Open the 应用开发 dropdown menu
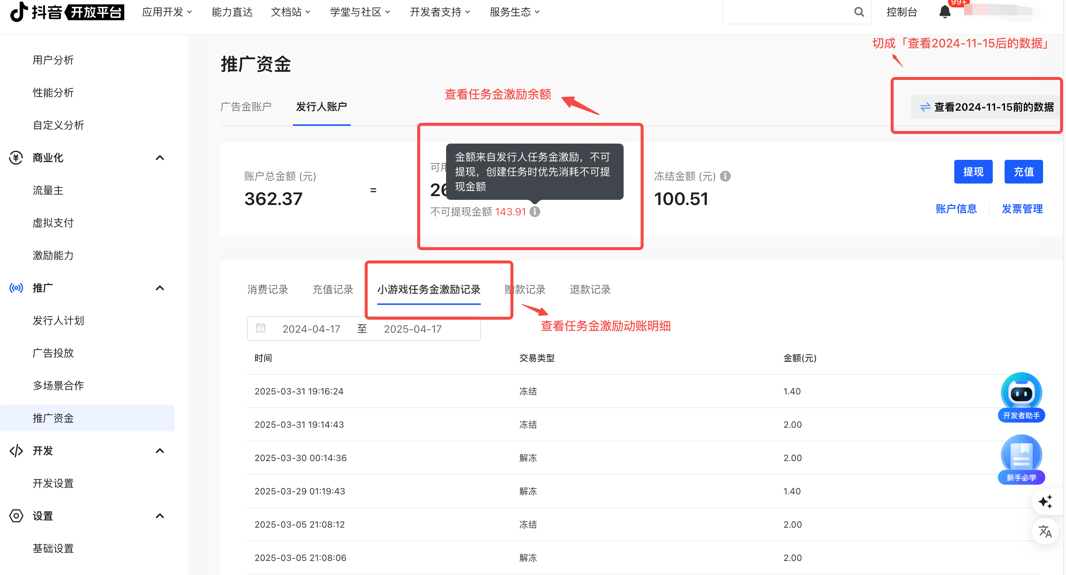This screenshot has height=575, width=1066. click(167, 12)
